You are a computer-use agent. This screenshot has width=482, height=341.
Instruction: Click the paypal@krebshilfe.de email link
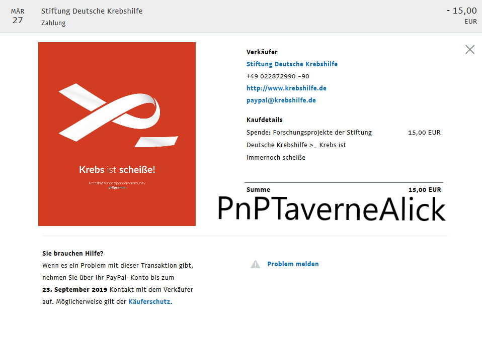(281, 100)
